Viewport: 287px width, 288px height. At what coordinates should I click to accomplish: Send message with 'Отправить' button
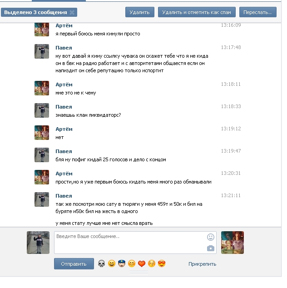coord(74,264)
